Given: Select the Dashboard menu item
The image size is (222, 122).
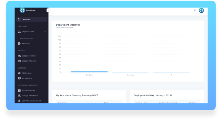Looking at the screenshot, I should click(x=26, y=19).
